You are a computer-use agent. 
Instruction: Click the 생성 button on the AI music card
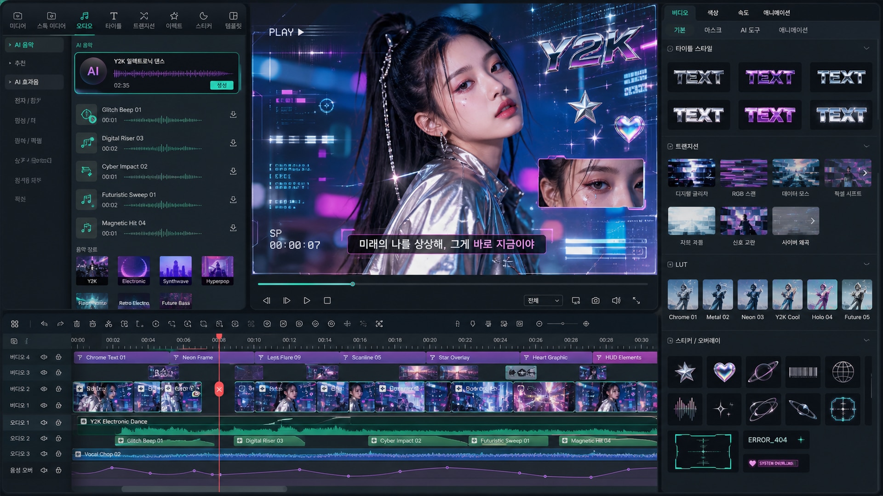222,85
